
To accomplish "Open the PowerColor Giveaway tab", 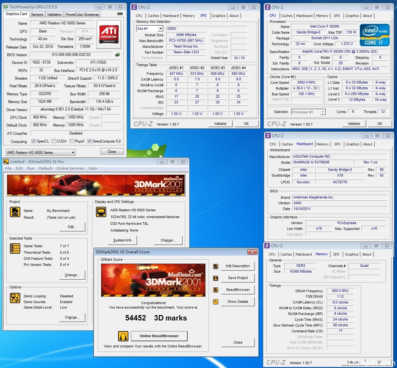I will pyautogui.click(x=82, y=14).
